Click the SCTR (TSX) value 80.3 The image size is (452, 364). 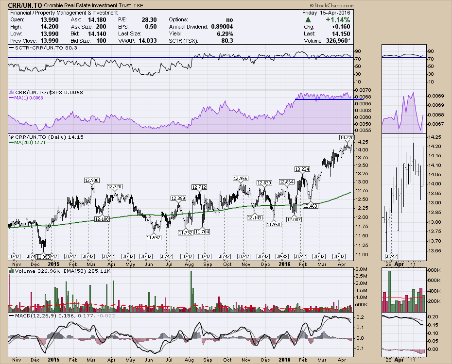[227, 41]
